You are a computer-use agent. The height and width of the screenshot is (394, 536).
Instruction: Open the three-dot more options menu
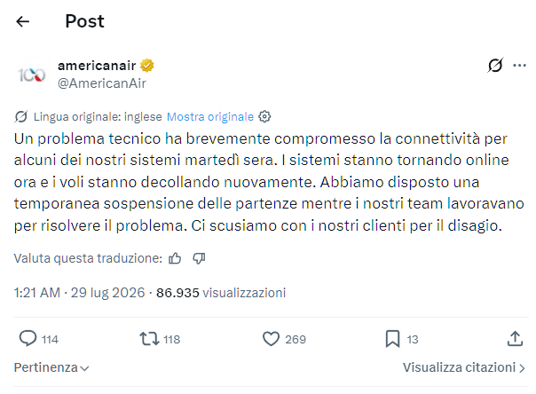point(519,66)
